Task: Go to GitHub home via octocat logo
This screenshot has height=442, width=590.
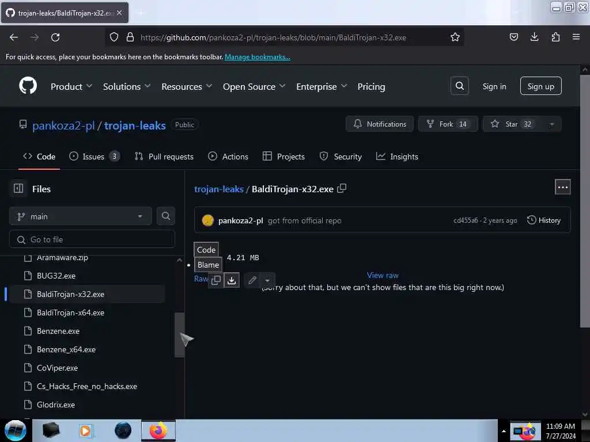Action: click(x=28, y=86)
